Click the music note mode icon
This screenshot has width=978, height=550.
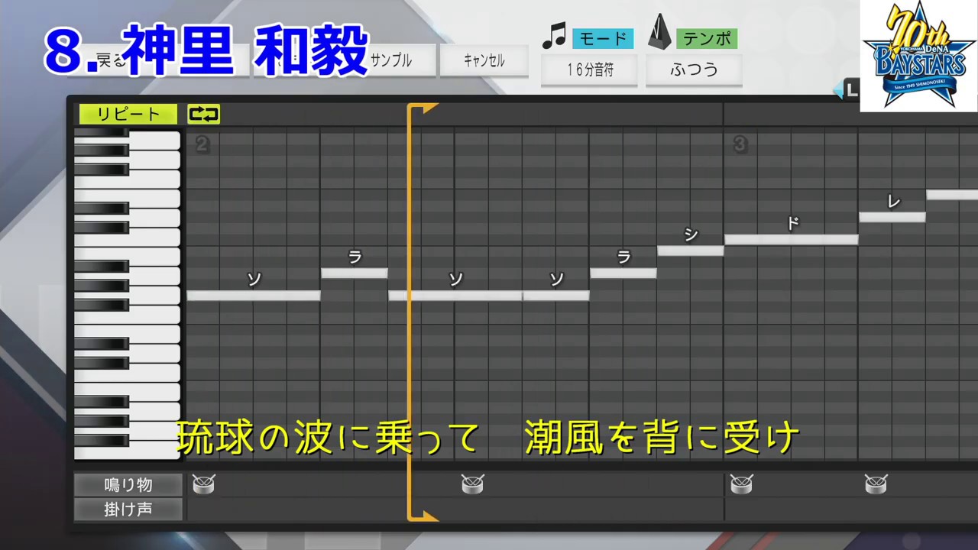coord(554,35)
